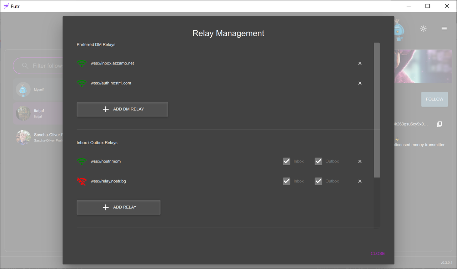457x269 pixels.
Task: Click the Filter follows search field
Action: pyautogui.click(x=38, y=66)
